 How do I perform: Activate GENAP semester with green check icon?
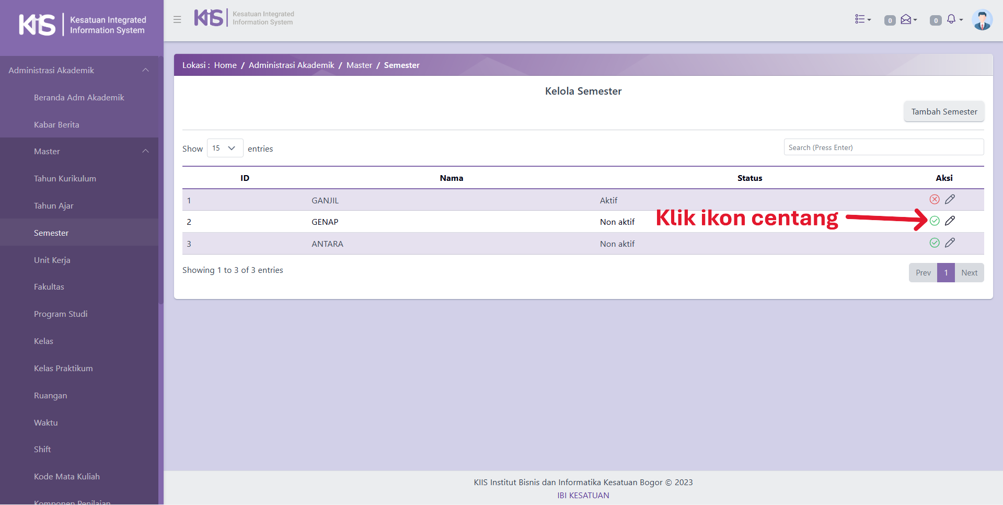tap(935, 221)
